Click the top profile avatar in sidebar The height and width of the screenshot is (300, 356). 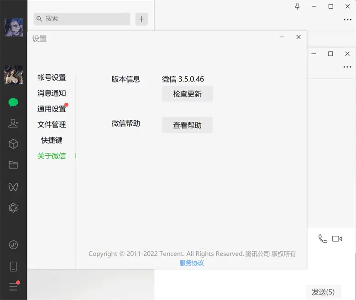point(14,27)
